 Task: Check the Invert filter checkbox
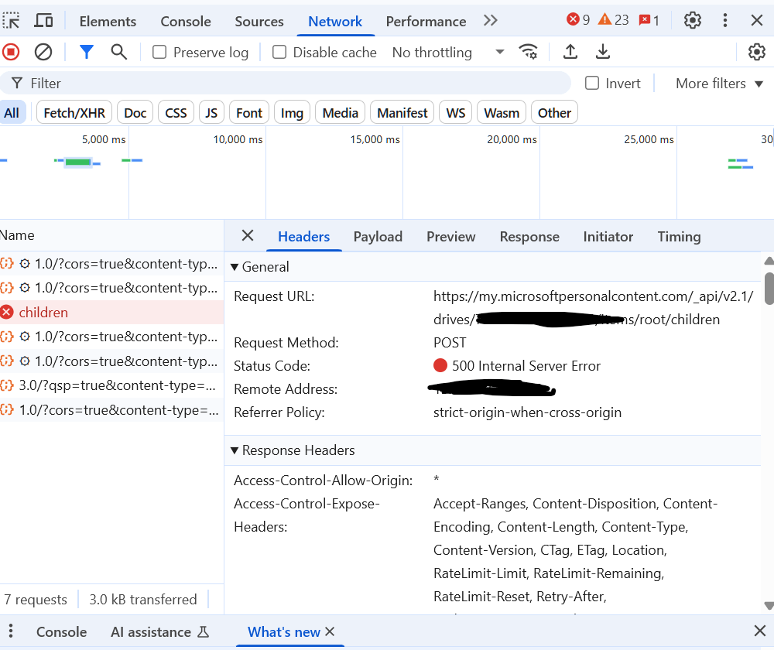point(592,83)
